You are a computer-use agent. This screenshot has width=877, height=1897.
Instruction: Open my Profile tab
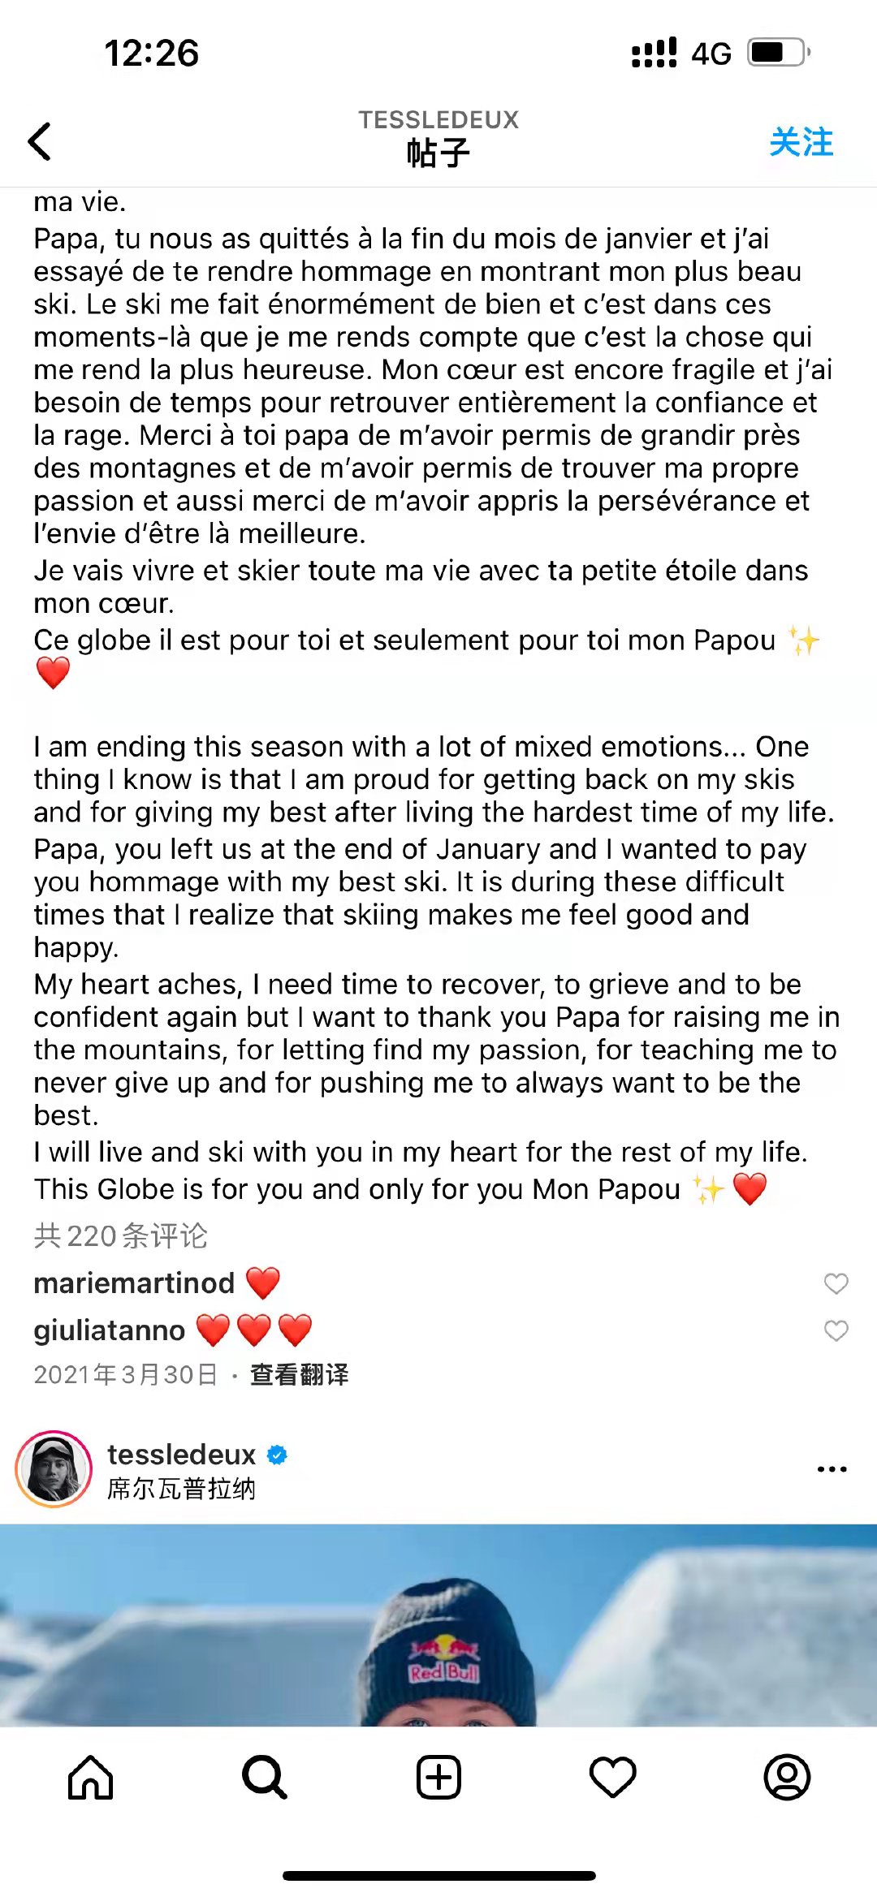click(787, 1778)
